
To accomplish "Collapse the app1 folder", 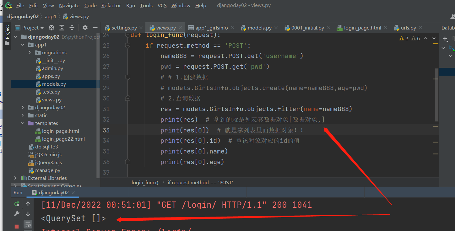I will click(x=23, y=45).
